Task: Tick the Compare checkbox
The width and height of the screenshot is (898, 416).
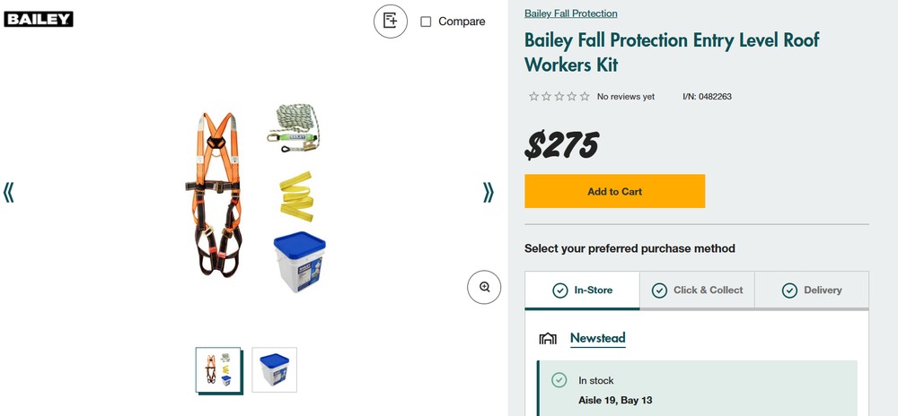Action: (426, 22)
